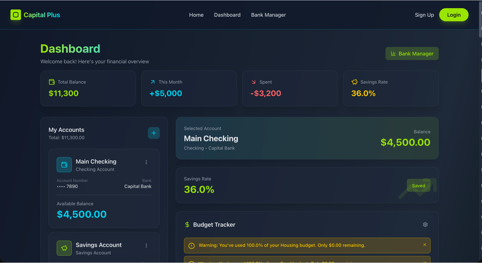Click the green Login button

tap(454, 15)
